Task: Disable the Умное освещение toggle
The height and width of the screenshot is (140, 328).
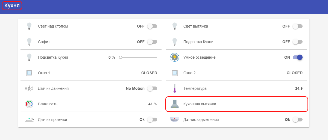Action: coord(297,57)
